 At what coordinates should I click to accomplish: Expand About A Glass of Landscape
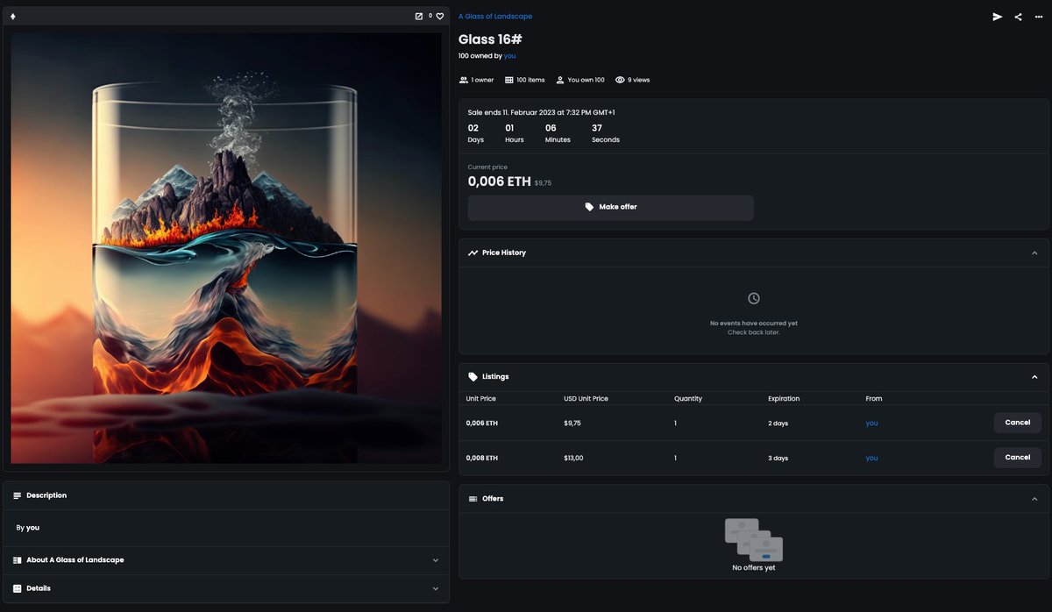436,560
